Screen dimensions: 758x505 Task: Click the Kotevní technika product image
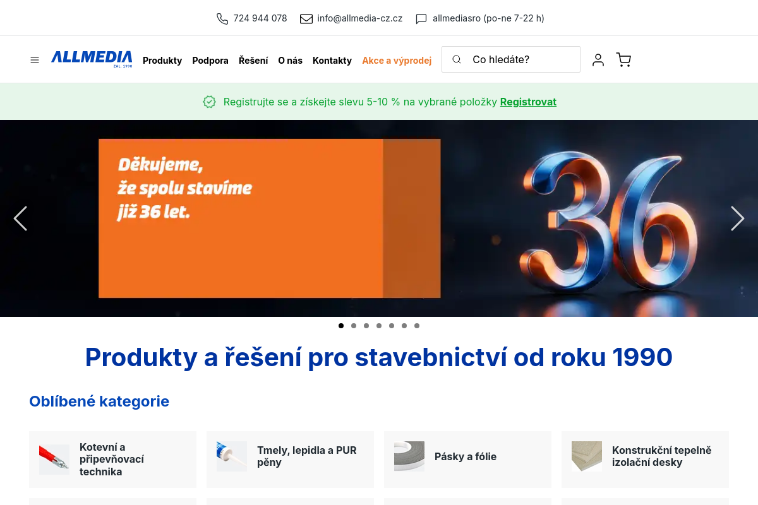[x=54, y=460]
